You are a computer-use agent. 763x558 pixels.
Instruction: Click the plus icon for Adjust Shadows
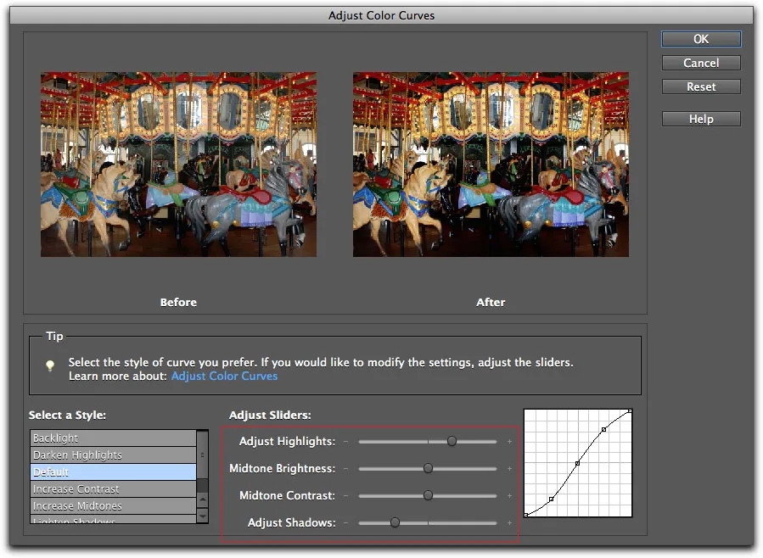click(508, 522)
